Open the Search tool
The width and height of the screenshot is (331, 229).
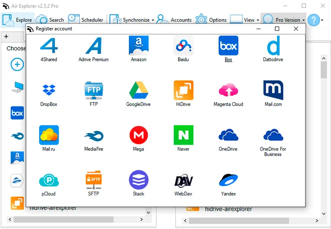(x=50, y=20)
